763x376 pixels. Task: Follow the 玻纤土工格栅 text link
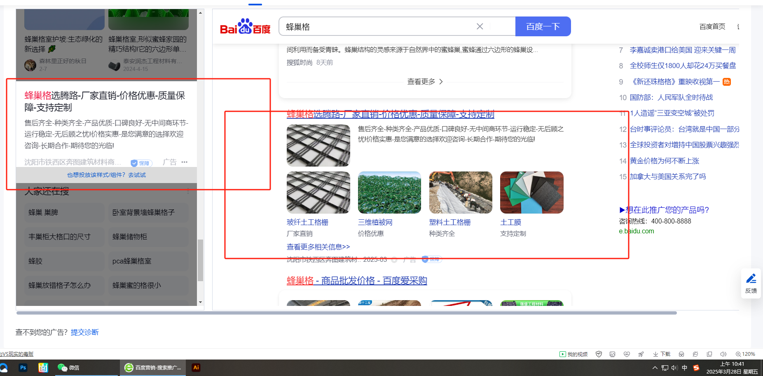307,222
